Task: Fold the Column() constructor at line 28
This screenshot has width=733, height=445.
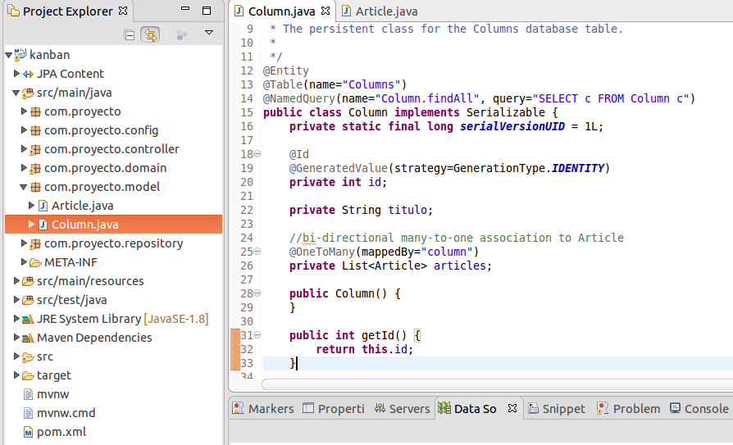Action: (257, 293)
